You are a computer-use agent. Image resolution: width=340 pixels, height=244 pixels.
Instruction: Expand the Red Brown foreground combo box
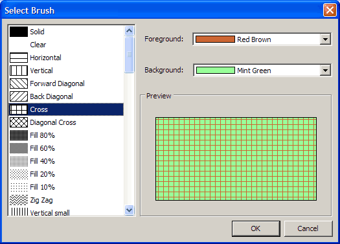point(262,39)
